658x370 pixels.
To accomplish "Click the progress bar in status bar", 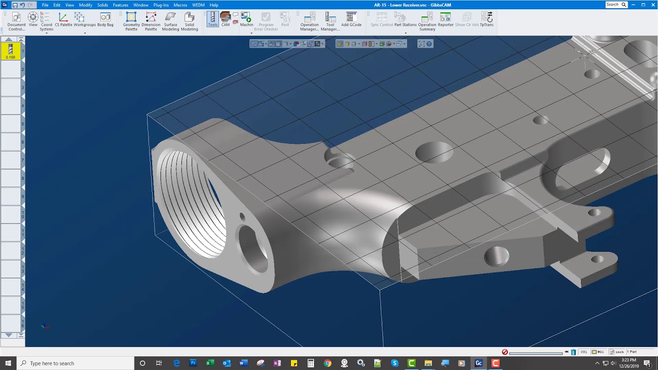I will (536, 353).
